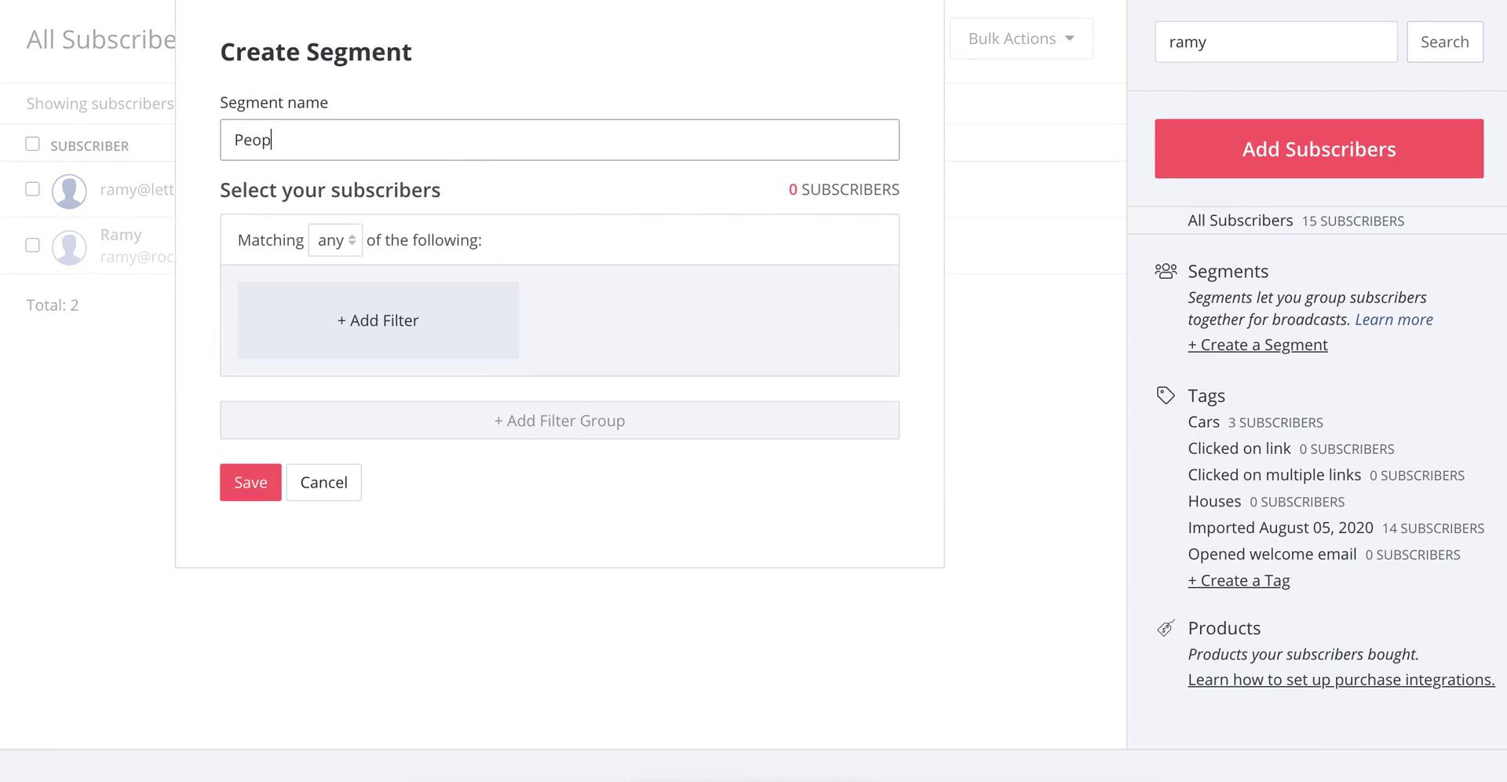The width and height of the screenshot is (1507, 782).
Task: Click the SUBSCRIBER column header
Action: click(89, 146)
